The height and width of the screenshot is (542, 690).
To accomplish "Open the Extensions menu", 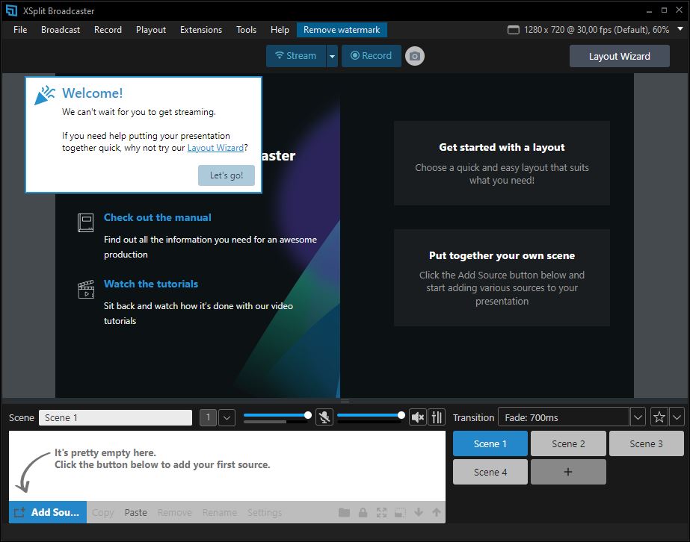I will (x=201, y=29).
